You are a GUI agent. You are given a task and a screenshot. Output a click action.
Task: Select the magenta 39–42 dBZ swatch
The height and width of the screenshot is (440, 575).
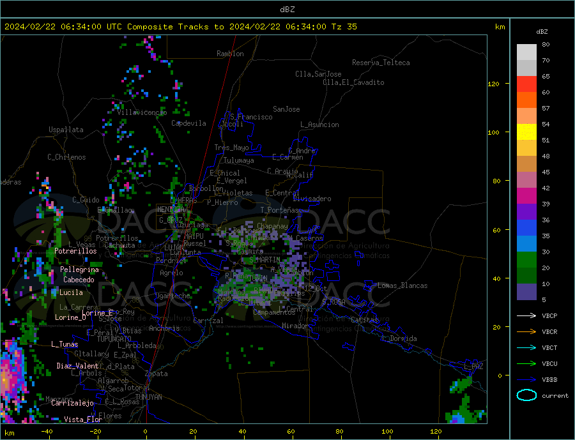(x=526, y=196)
